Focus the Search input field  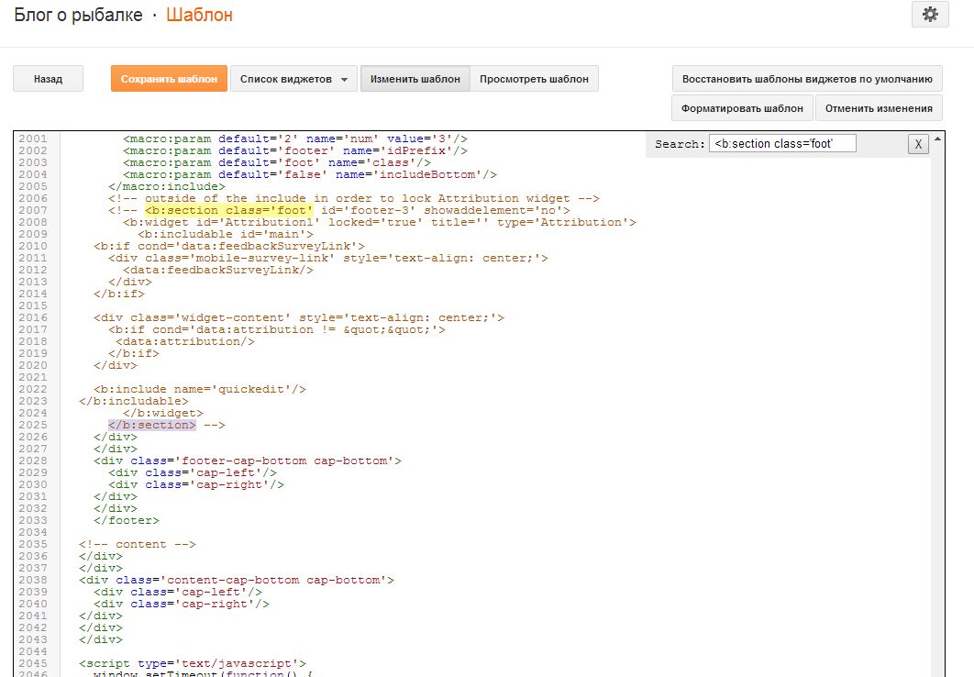pos(781,144)
